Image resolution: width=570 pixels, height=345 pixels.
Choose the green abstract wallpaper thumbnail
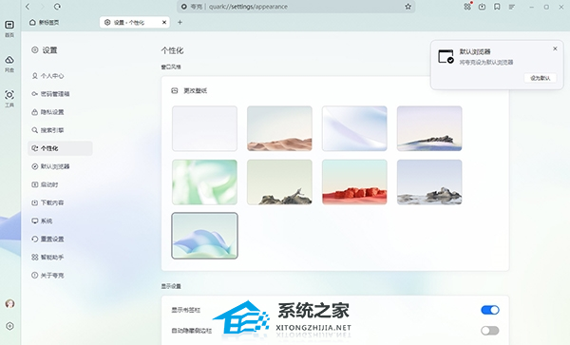point(204,182)
